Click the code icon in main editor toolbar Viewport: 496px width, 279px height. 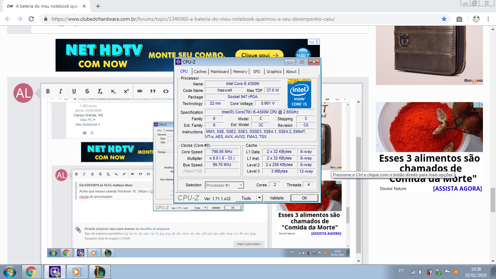pyautogui.click(x=166, y=91)
